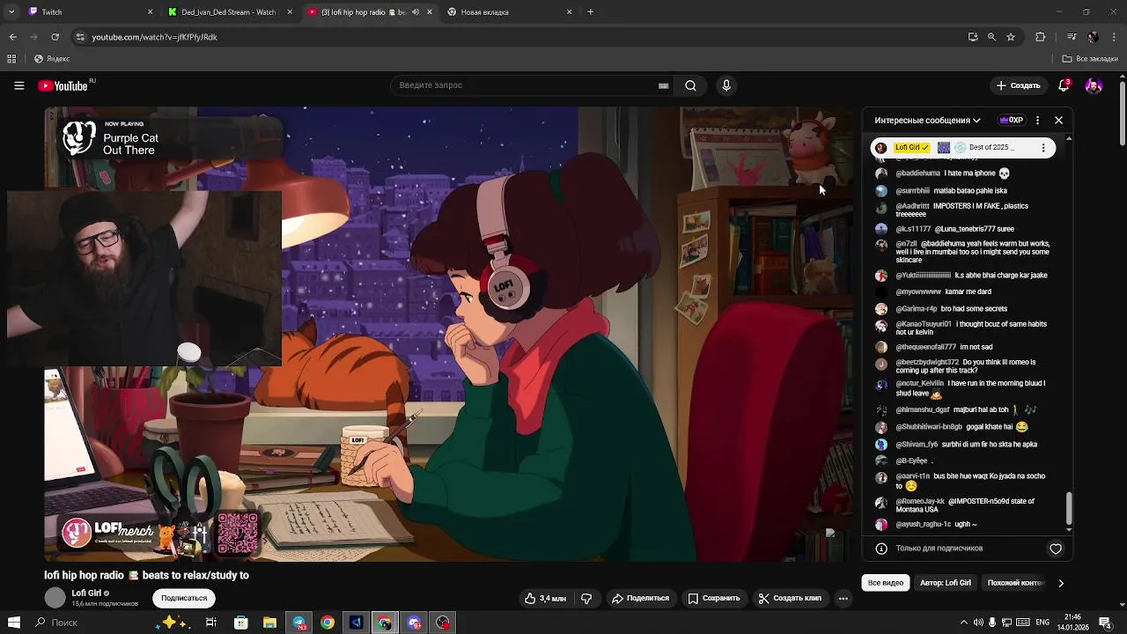Viewport: 1127px width, 634px height.
Task: Click the Создать button in header
Action: pos(1019,85)
